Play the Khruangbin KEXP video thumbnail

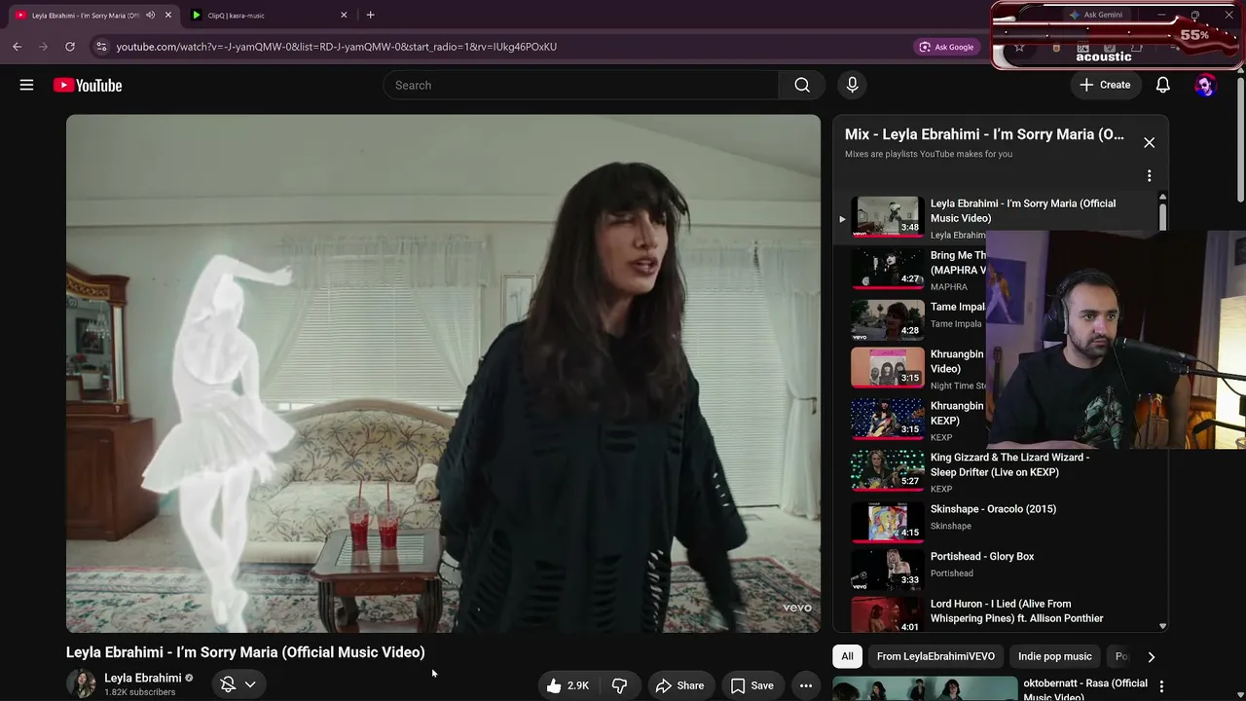coord(888,420)
